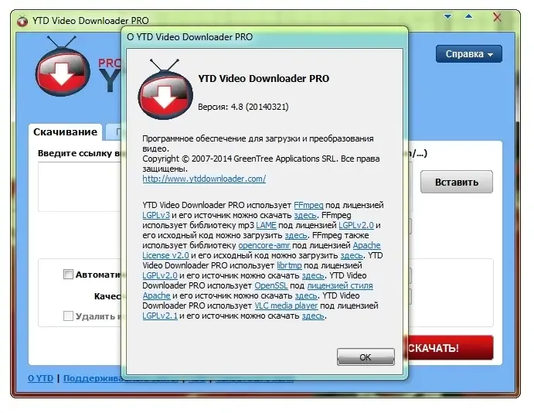This screenshot has width=534, height=413.
Task: Select the partly hidden tab beside Скачивание
Action: [x=114, y=132]
